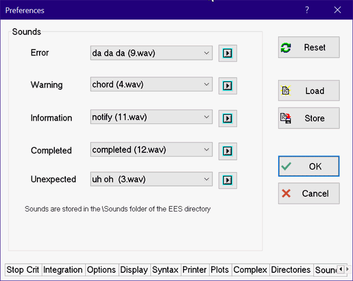Play the Warning sound preview

(228, 85)
